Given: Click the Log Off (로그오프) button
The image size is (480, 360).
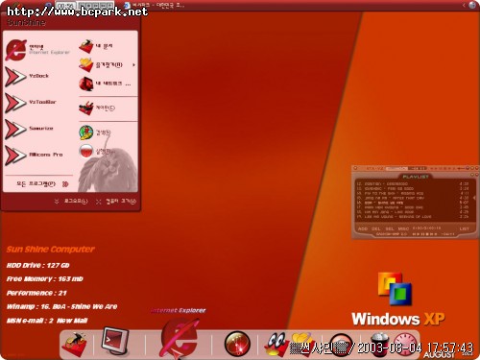Looking at the screenshot, I should tap(71, 201).
